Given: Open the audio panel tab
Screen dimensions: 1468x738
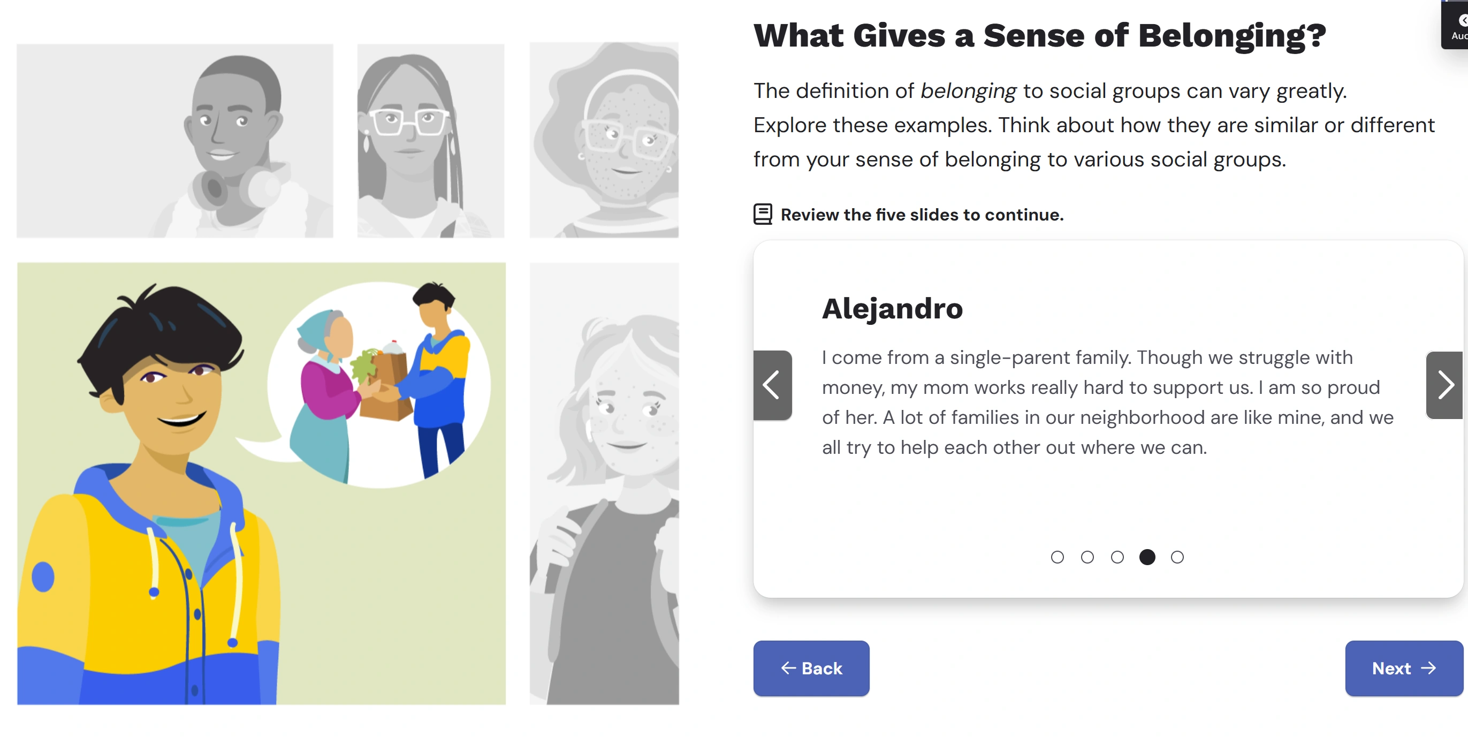Looking at the screenshot, I should pyautogui.click(x=1458, y=26).
